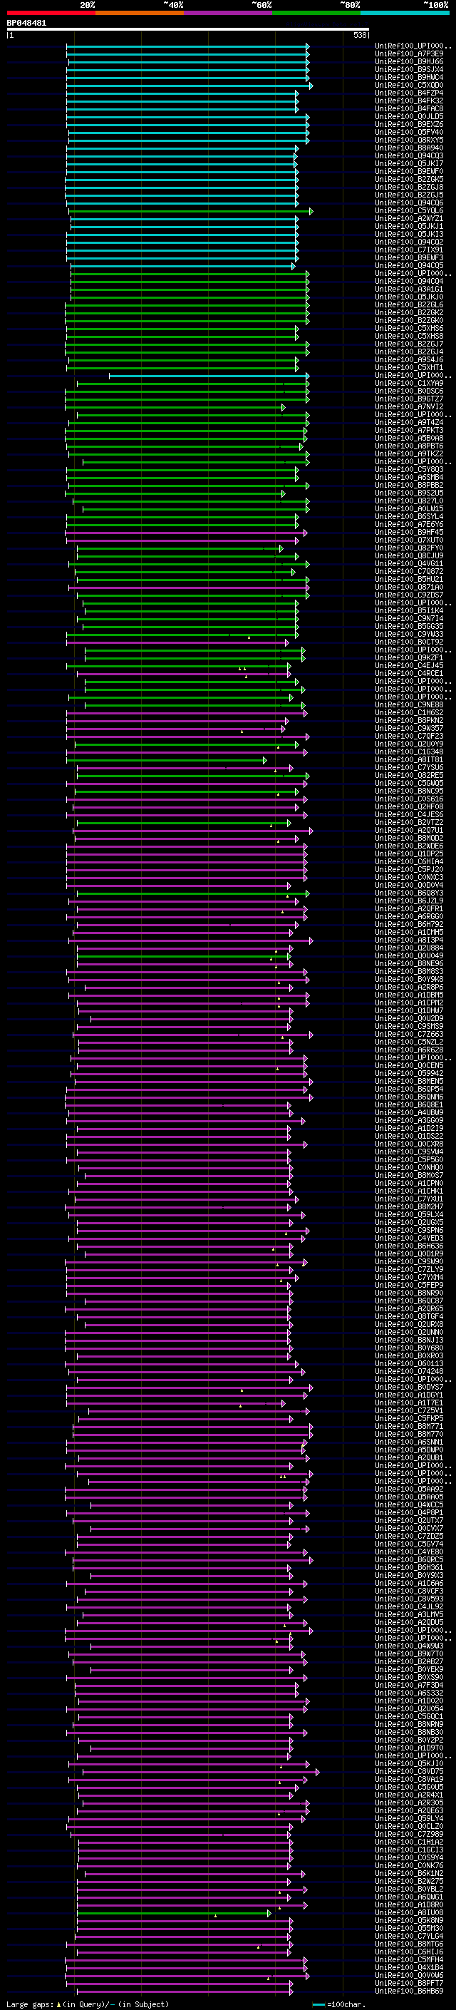Open hit UniRef100_Q0JLD5

tap(409, 117)
